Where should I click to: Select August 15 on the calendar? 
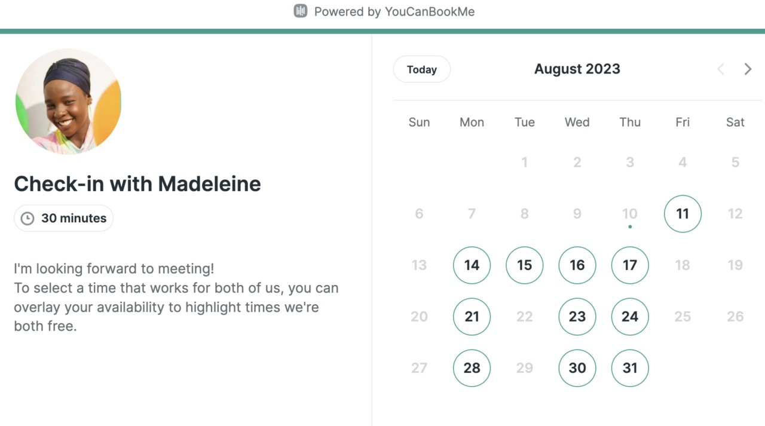point(524,265)
